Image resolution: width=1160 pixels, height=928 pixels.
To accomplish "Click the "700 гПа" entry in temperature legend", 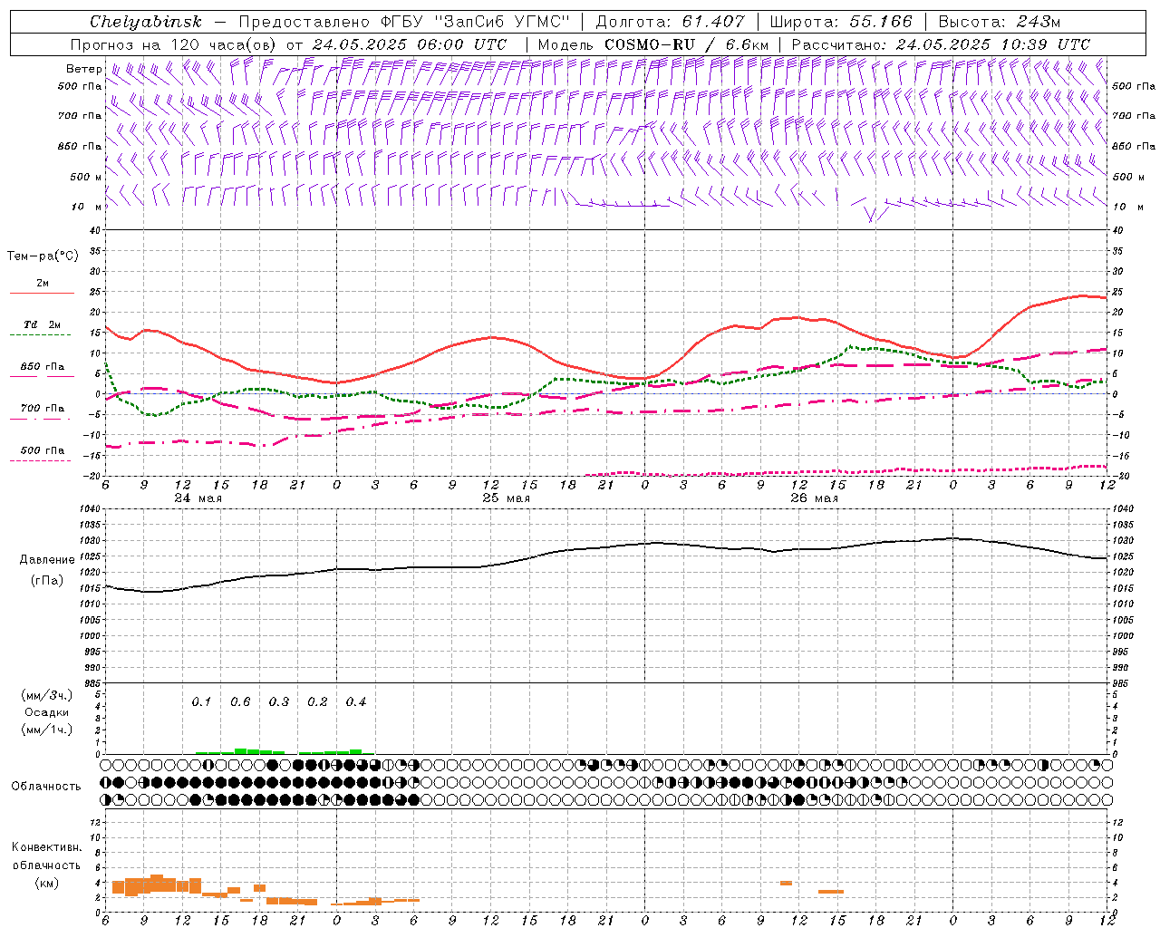I will (x=43, y=409).
